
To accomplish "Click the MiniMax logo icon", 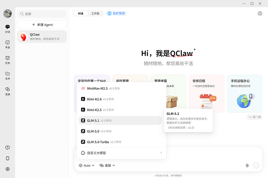I will [83, 88].
